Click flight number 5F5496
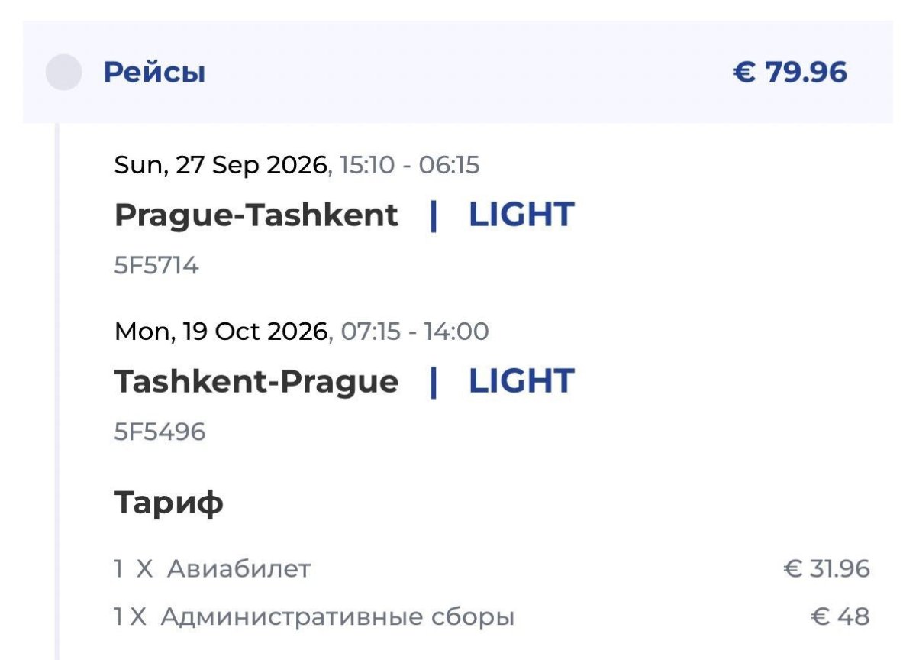The image size is (916, 660). [160, 432]
